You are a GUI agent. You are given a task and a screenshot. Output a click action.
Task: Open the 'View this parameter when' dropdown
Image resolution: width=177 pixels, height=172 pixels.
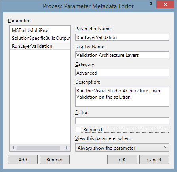[x=122, y=148]
